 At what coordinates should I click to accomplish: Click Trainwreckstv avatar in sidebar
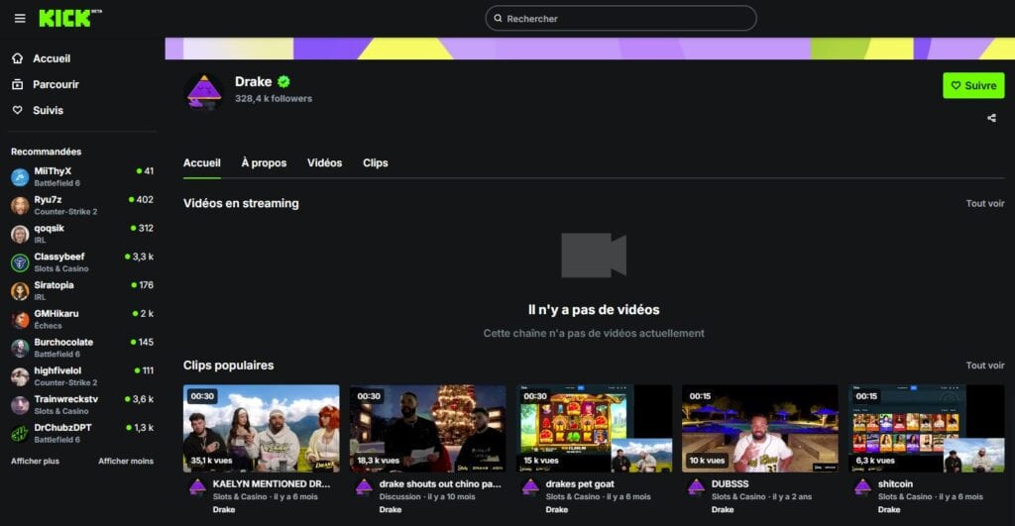[x=20, y=404]
